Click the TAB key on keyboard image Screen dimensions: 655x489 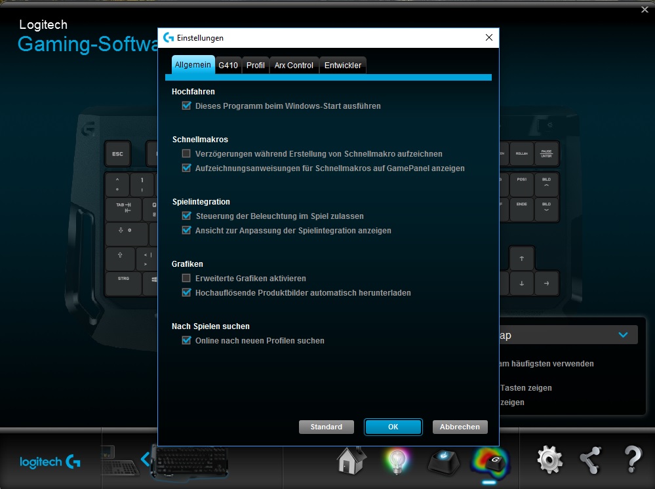(123, 209)
